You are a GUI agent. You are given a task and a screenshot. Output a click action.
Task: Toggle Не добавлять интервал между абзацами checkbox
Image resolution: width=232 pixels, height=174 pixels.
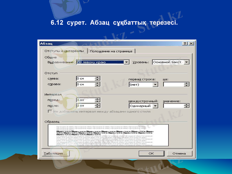[x=50, y=111]
